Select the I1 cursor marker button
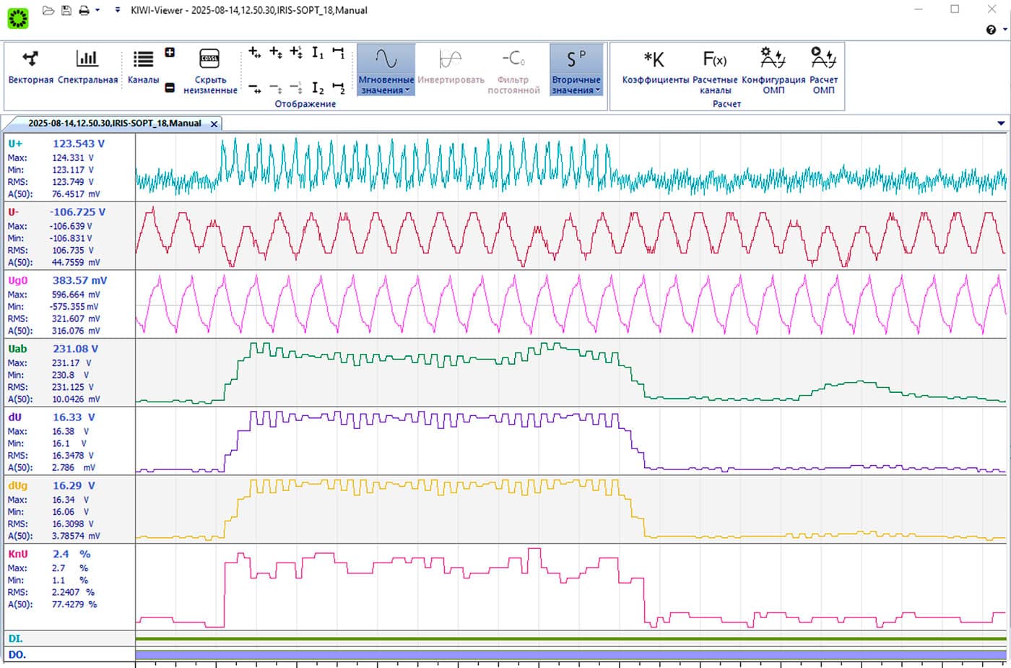 317,53
